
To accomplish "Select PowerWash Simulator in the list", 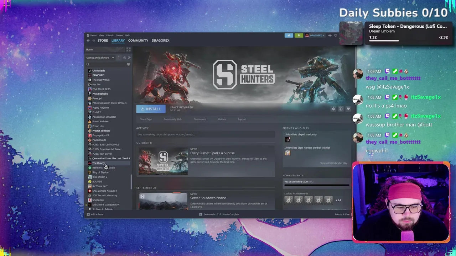I will (109, 117).
